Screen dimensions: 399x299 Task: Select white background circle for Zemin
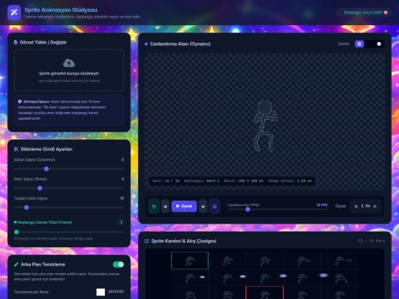tap(379, 44)
